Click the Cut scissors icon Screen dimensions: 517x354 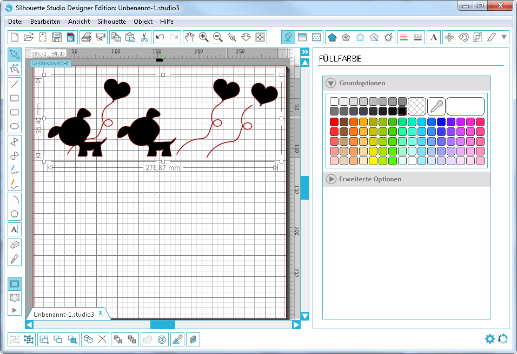point(144,37)
